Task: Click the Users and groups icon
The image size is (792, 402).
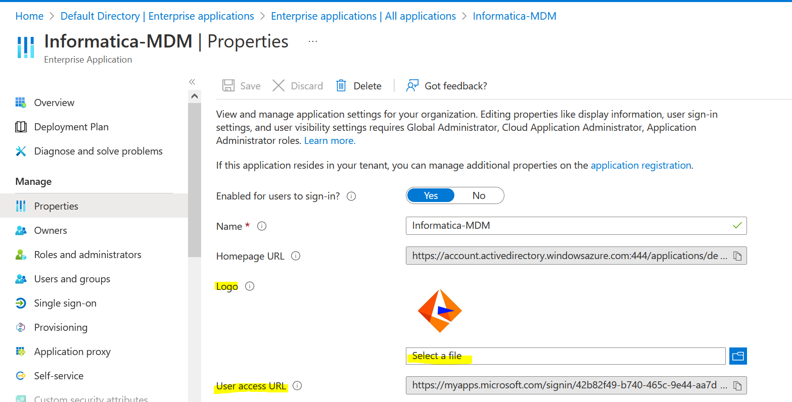Action: point(21,279)
